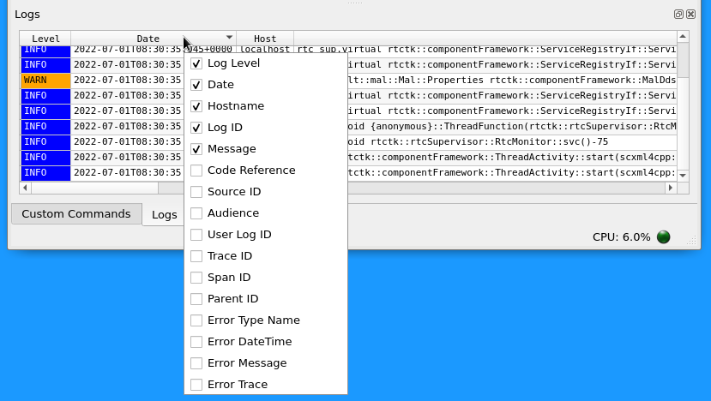The height and width of the screenshot is (401, 711).
Task: Click the horizontal scrollbar left arrow
Action: point(25,188)
